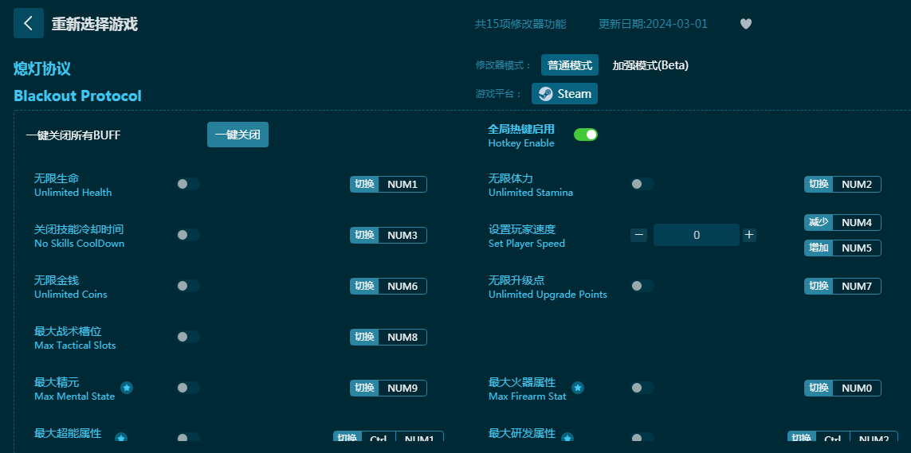The width and height of the screenshot is (911, 453).
Task: Click star badge next to Max Firearm Stat
Action: [578, 388]
